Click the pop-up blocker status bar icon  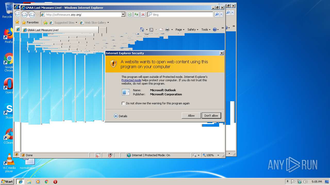point(98,155)
